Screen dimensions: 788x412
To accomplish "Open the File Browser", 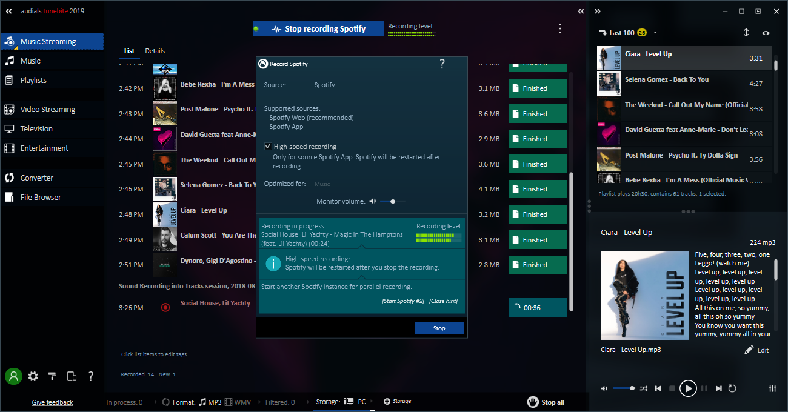I will click(52, 197).
